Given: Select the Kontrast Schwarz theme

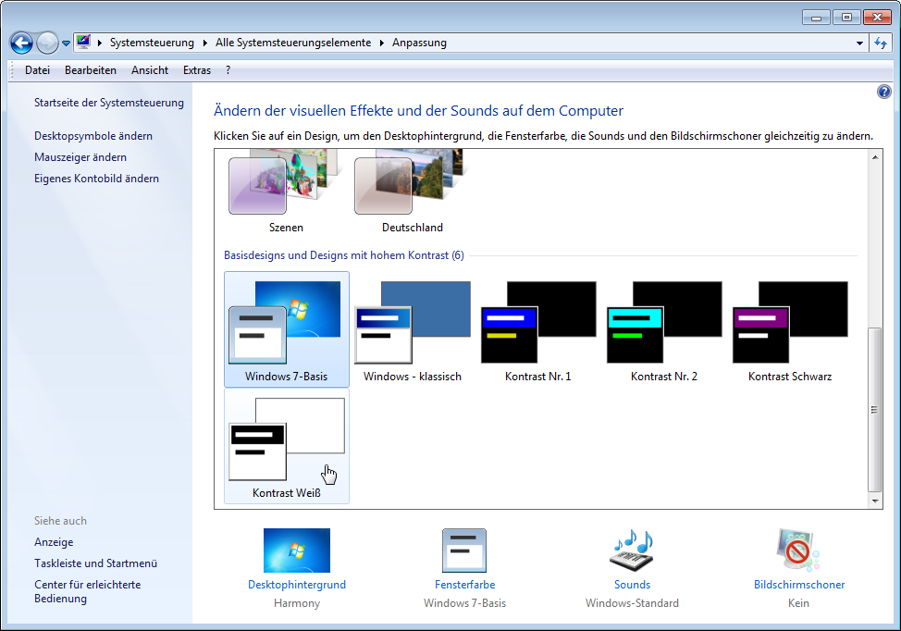Looking at the screenshot, I should click(x=789, y=329).
